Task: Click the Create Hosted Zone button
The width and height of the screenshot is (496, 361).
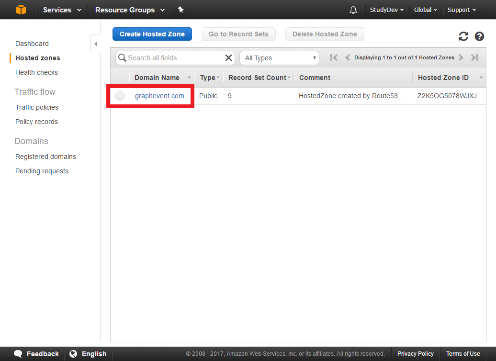Action: coord(152,34)
